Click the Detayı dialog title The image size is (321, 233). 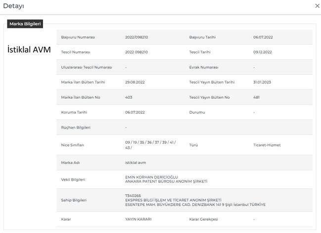point(13,6)
